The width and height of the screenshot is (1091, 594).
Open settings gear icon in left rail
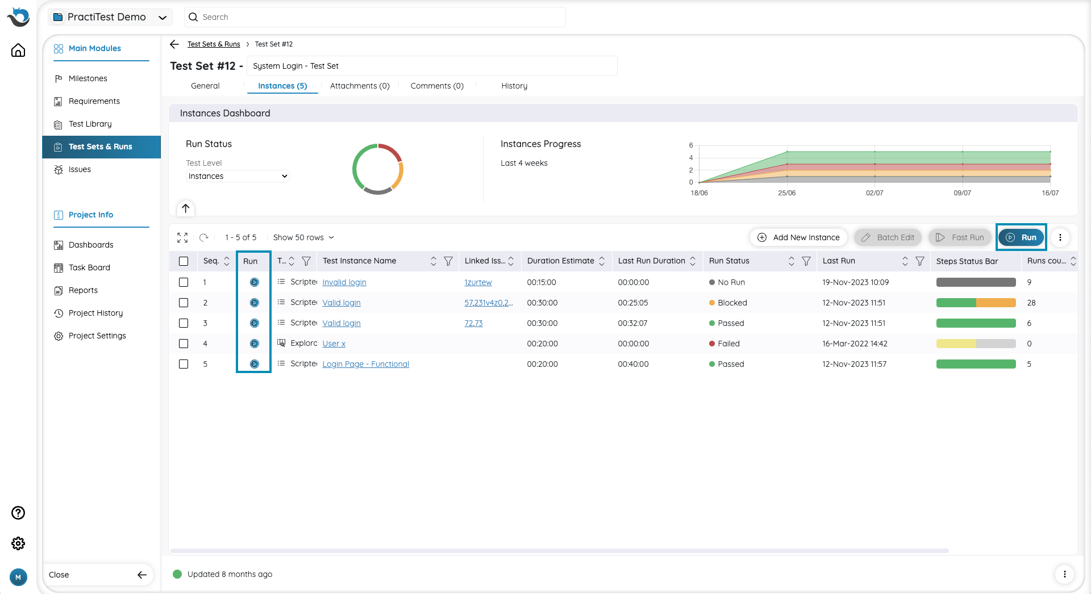18,543
